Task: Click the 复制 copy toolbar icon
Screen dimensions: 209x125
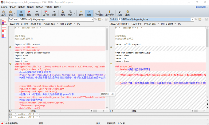Action: (81, 13)
